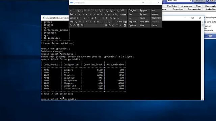Click the Pg suiv. key

(143, 14)
